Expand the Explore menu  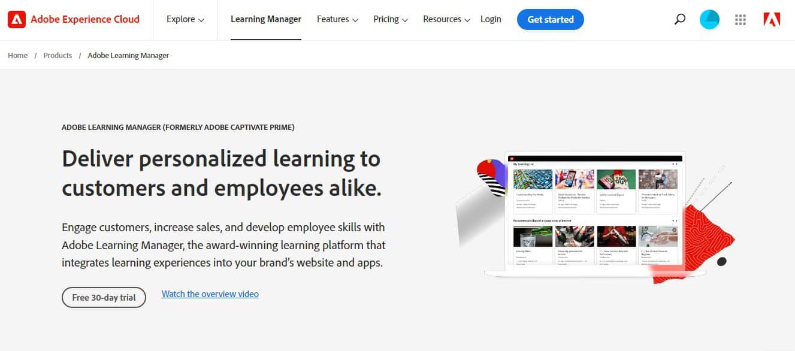185,19
